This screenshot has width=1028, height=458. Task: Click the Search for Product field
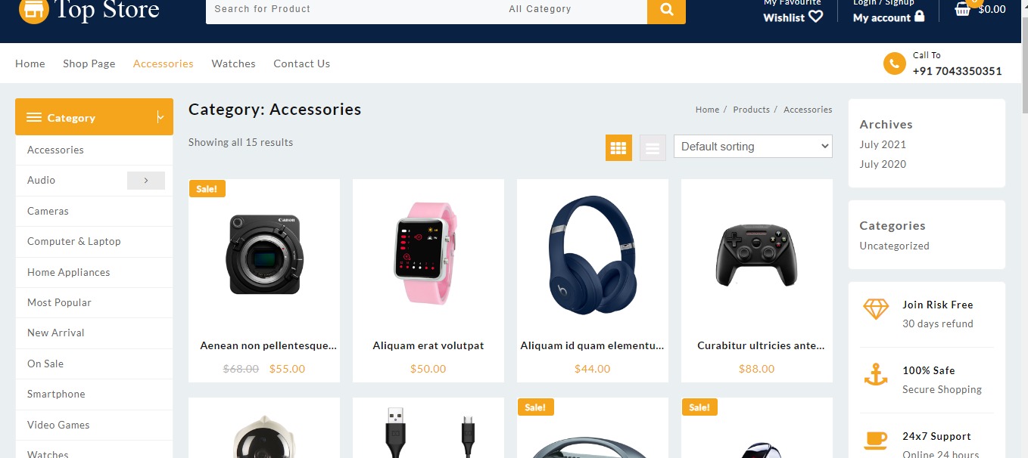[x=354, y=9]
